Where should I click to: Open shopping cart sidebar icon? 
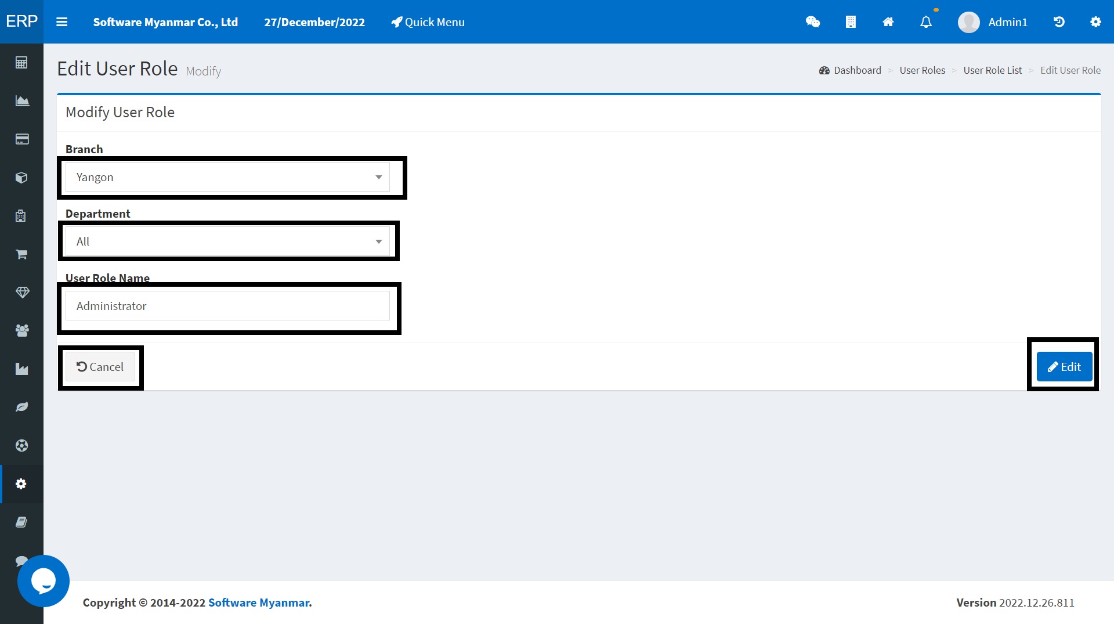[x=21, y=254]
